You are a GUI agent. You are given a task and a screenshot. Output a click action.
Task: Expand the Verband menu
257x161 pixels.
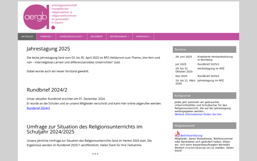(x=46, y=36)
